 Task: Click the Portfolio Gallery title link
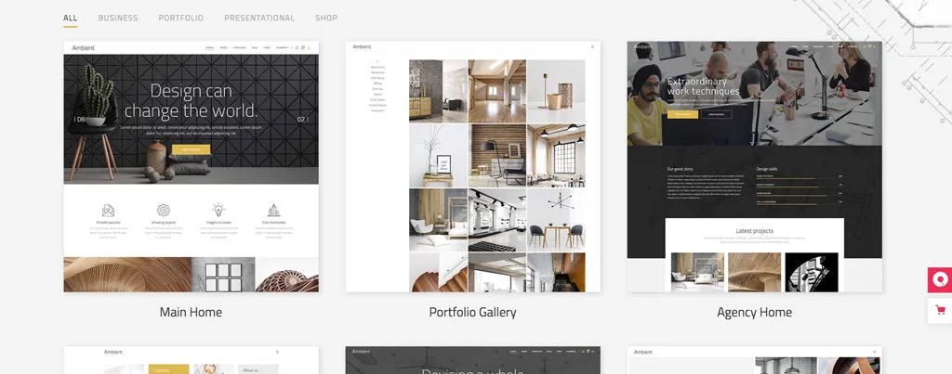472,313
